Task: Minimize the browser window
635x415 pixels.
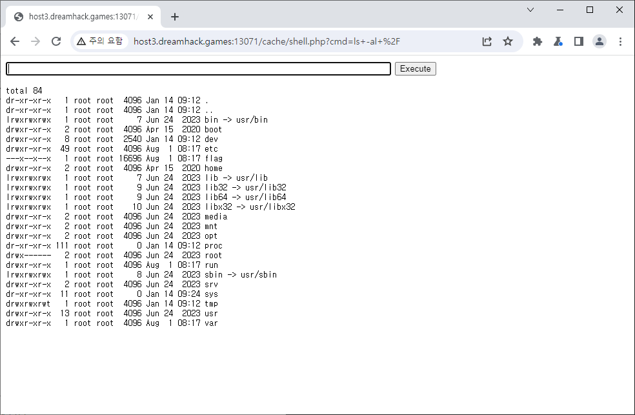Action: click(560, 10)
